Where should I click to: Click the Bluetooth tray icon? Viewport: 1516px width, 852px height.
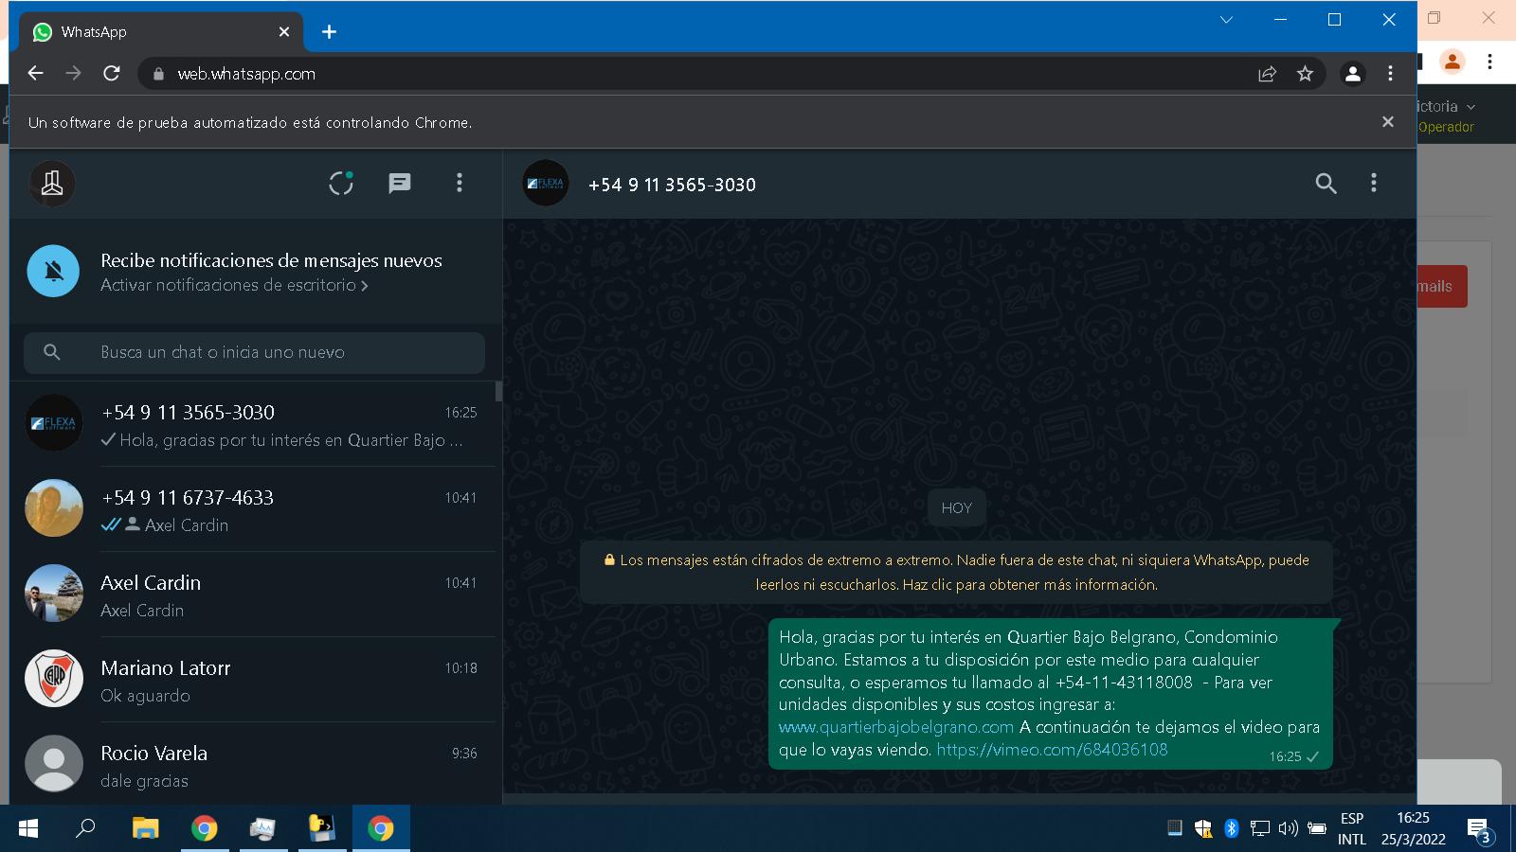point(1231,828)
